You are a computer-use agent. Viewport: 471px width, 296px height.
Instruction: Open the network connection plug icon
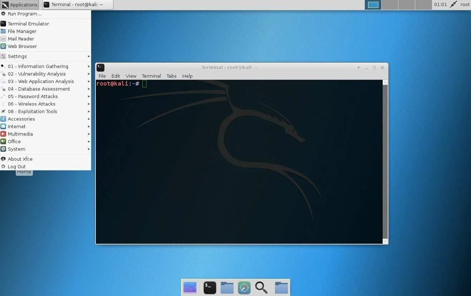(453, 5)
